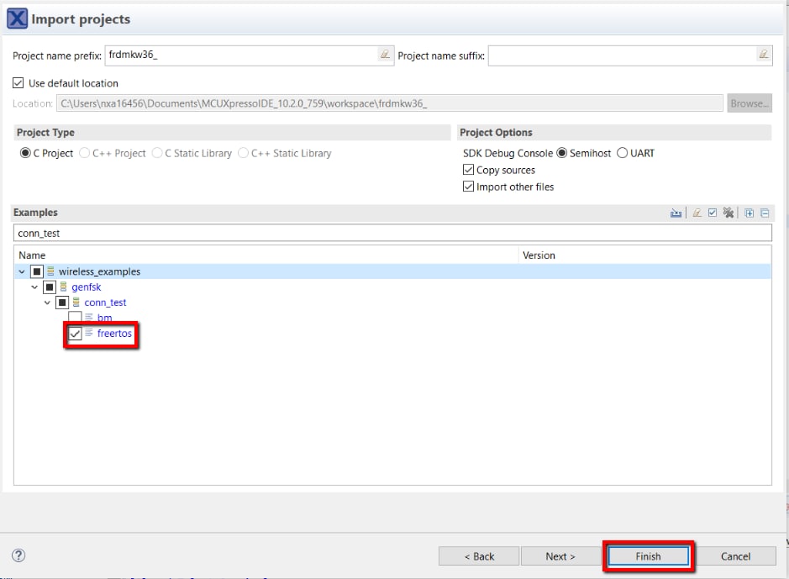Click the edit icon in project name suffix field
789x579 pixels.
pos(763,55)
